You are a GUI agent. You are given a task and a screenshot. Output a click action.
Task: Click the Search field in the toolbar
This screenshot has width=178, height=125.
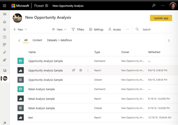(x=146, y=29)
